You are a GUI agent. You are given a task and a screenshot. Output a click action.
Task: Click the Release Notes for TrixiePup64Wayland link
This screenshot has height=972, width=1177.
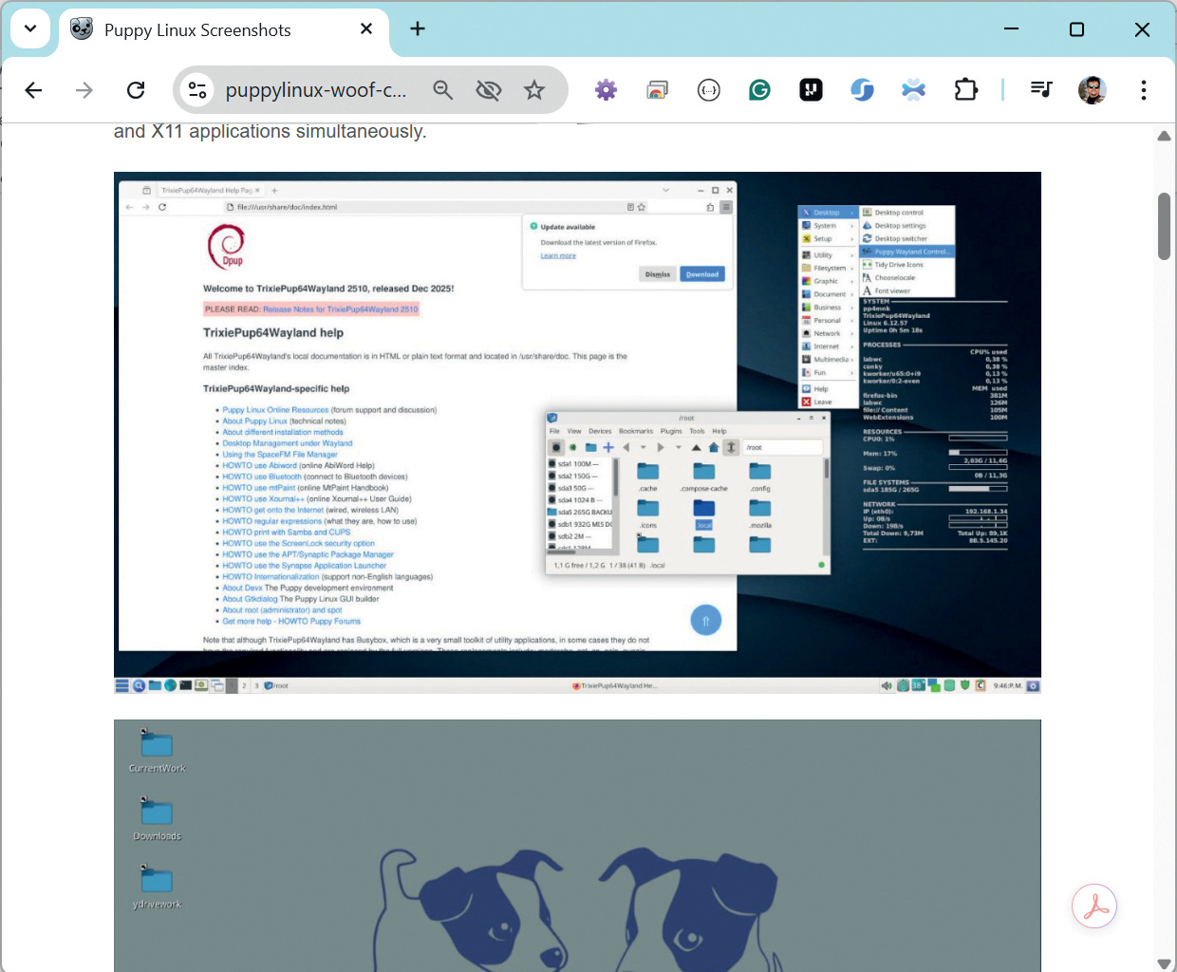click(340, 309)
